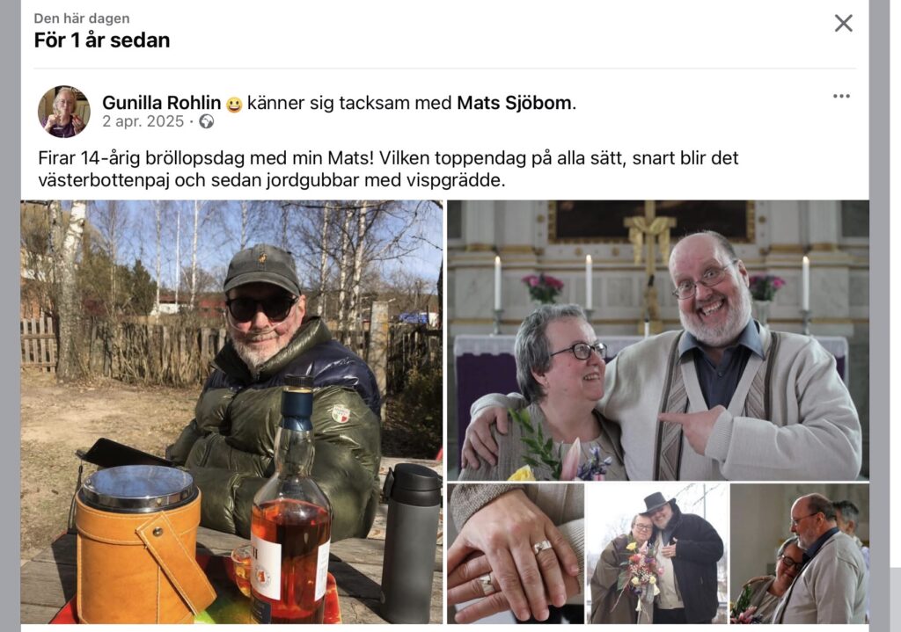This screenshot has width=901, height=632.
Task: Open the hands with wedding rings photo
Action: [x=516, y=554]
